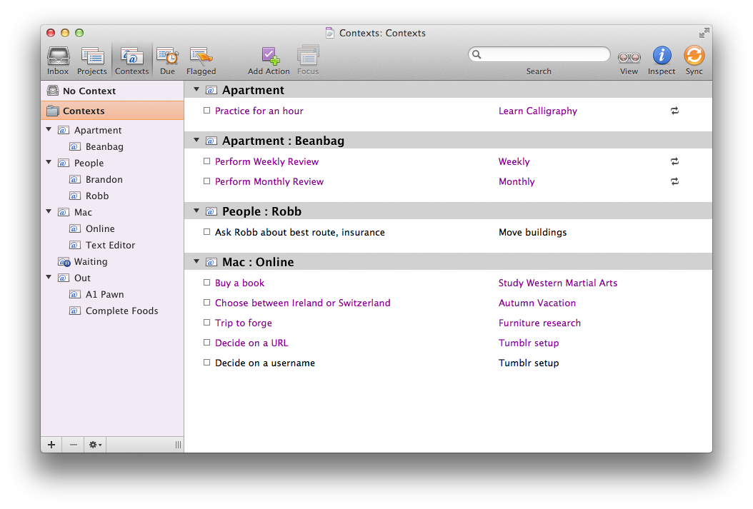Open the action gear menu at bottom
Viewport: 753px width, 509px height.
pyautogui.click(x=94, y=444)
